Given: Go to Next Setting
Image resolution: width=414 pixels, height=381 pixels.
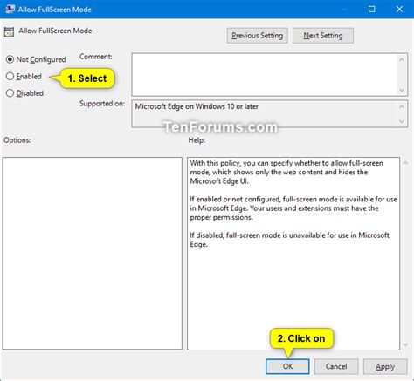Looking at the screenshot, I should coord(323,36).
